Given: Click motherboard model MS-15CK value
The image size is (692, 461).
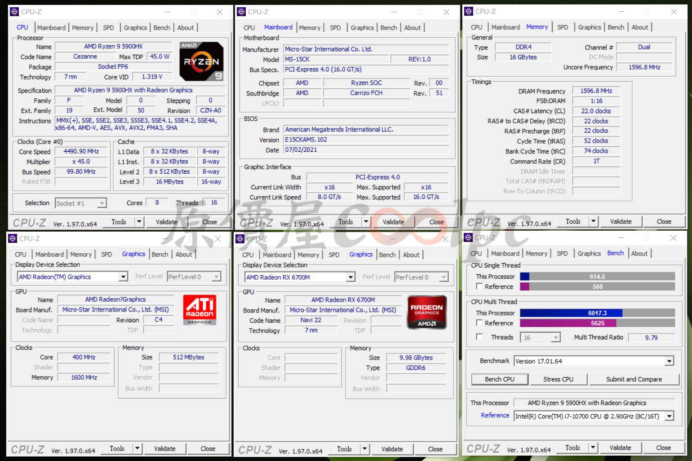Looking at the screenshot, I should coord(336,59).
